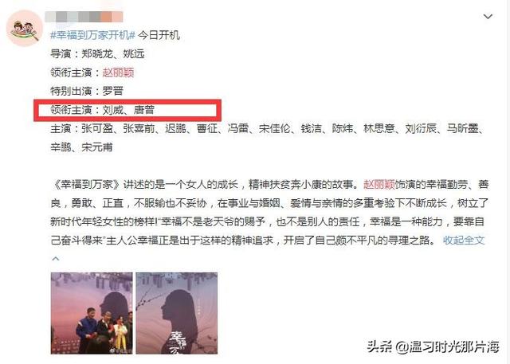The height and width of the screenshot is (364, 510).
Task: Click the director line 郑晓龙、姚远
Action: point(97,53)
